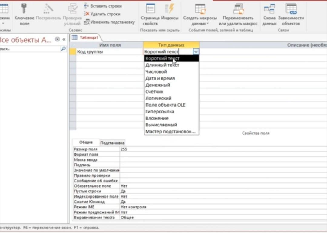Select Короткий текст in the dropdown list
This screenshot has width=327, height=233.
(x=171, y=58)
